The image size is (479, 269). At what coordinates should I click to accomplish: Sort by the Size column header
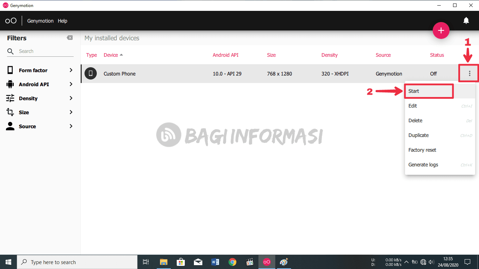pos(271,55)
